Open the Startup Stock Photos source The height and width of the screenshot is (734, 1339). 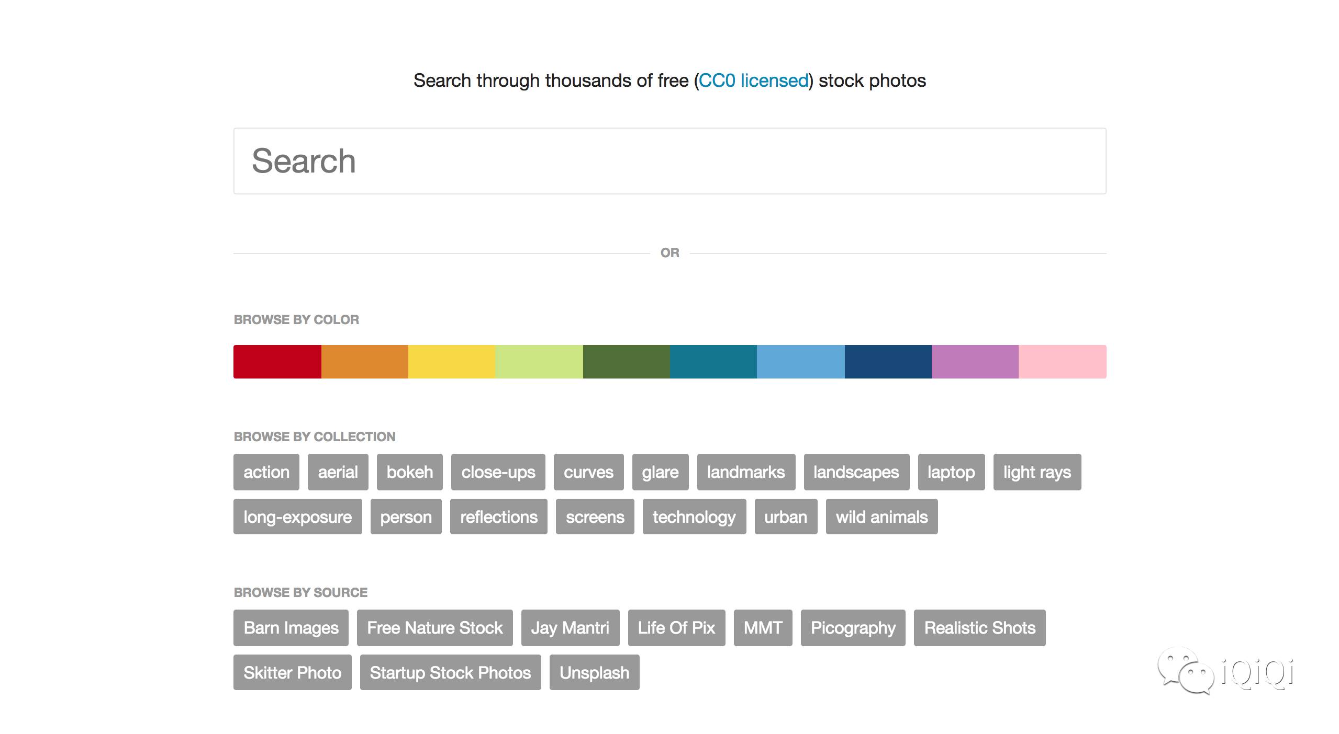coord(451,672)
